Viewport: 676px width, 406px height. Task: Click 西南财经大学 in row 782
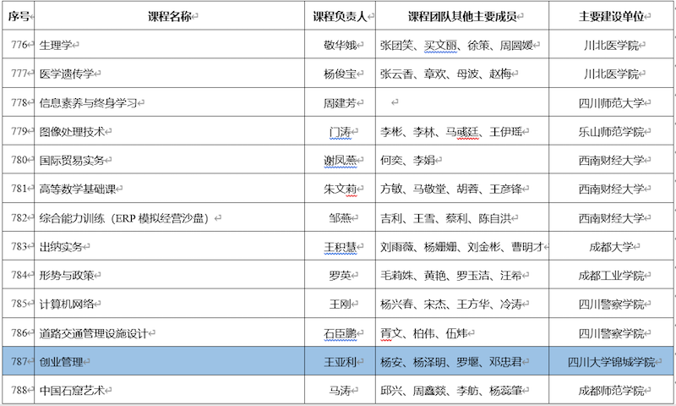tap(611, 218)
